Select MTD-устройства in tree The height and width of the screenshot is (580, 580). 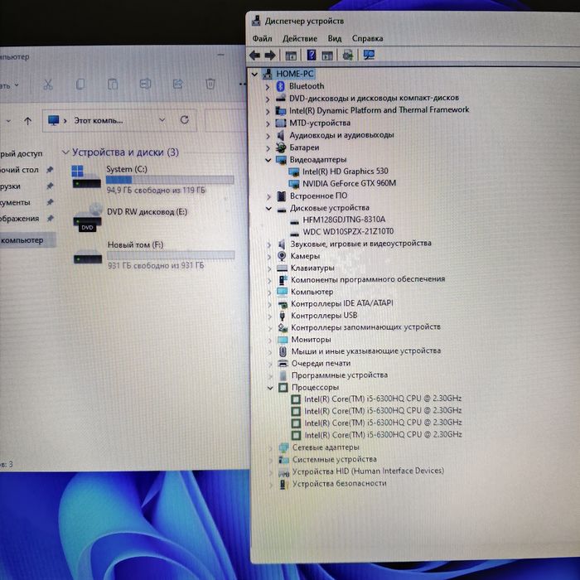click(x=320, y=123)
